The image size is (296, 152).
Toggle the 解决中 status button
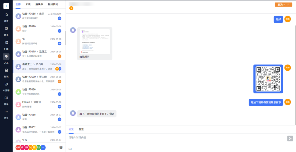click(283, 5)
